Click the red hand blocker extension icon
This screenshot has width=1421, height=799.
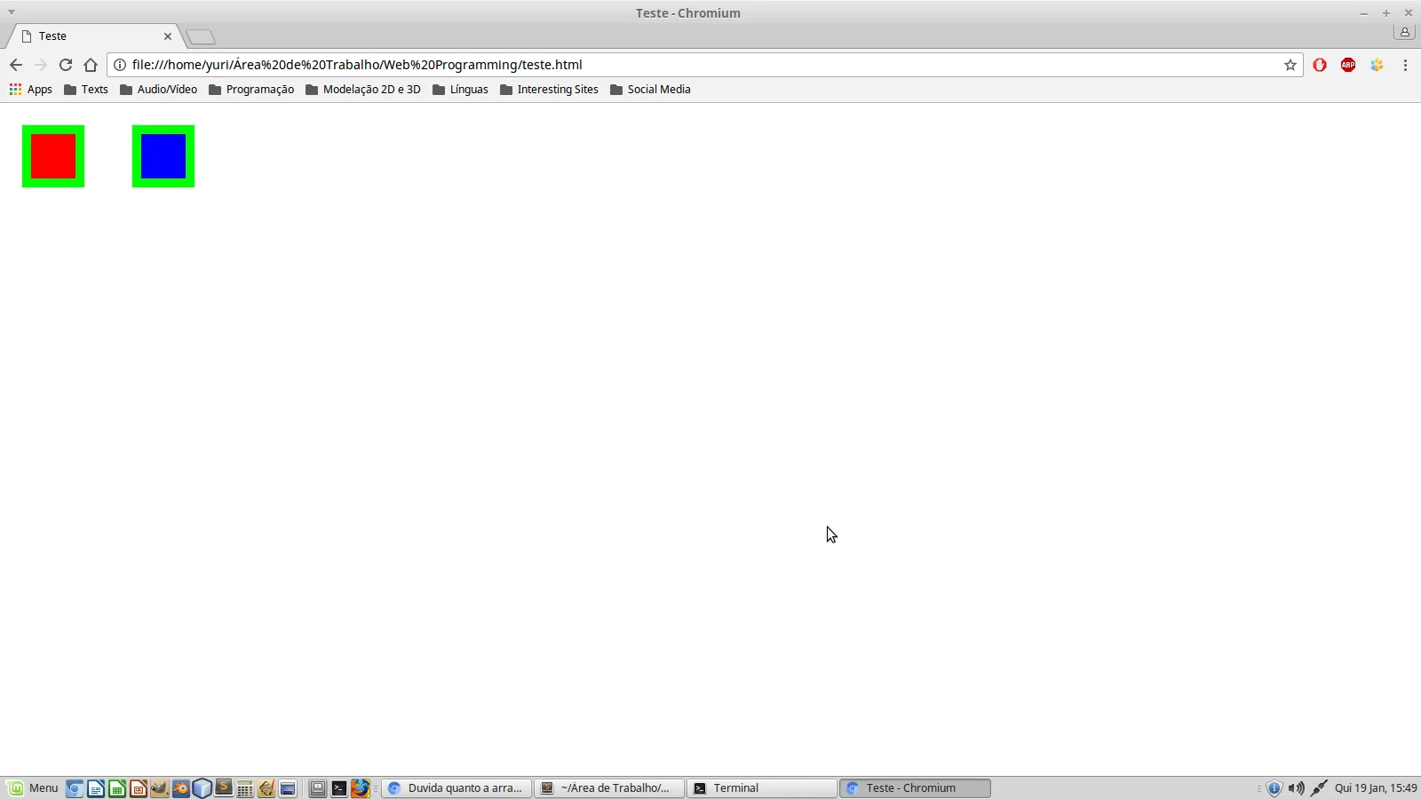point(1320,65)
